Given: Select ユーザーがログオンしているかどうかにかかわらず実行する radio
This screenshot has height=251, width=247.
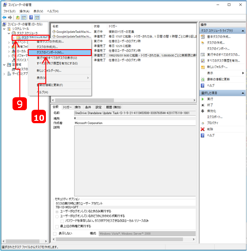Looking at the screenshot, I should pos(57,216).
